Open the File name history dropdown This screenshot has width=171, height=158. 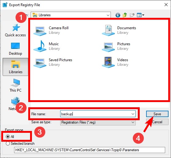coord(133,114)
